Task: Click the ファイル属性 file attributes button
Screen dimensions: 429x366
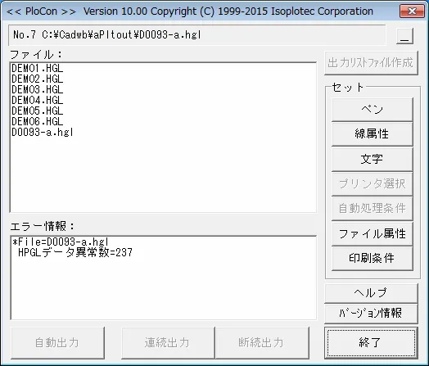Action: coord(372,233)
